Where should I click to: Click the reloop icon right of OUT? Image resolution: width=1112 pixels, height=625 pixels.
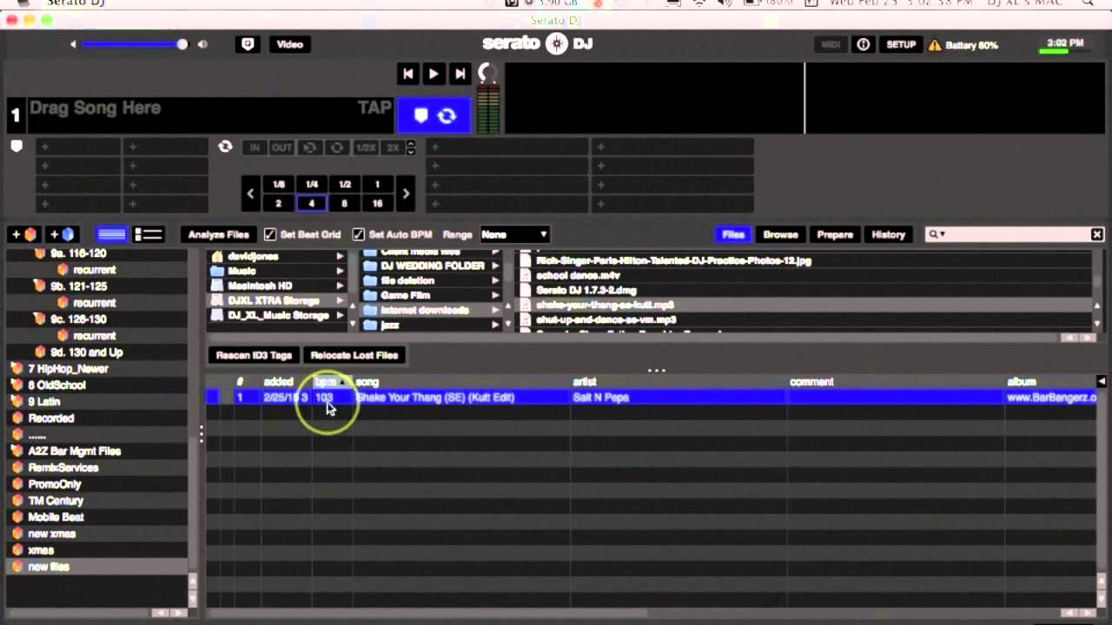(309, 148)
